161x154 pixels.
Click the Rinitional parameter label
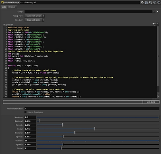[x=19, y=121]
